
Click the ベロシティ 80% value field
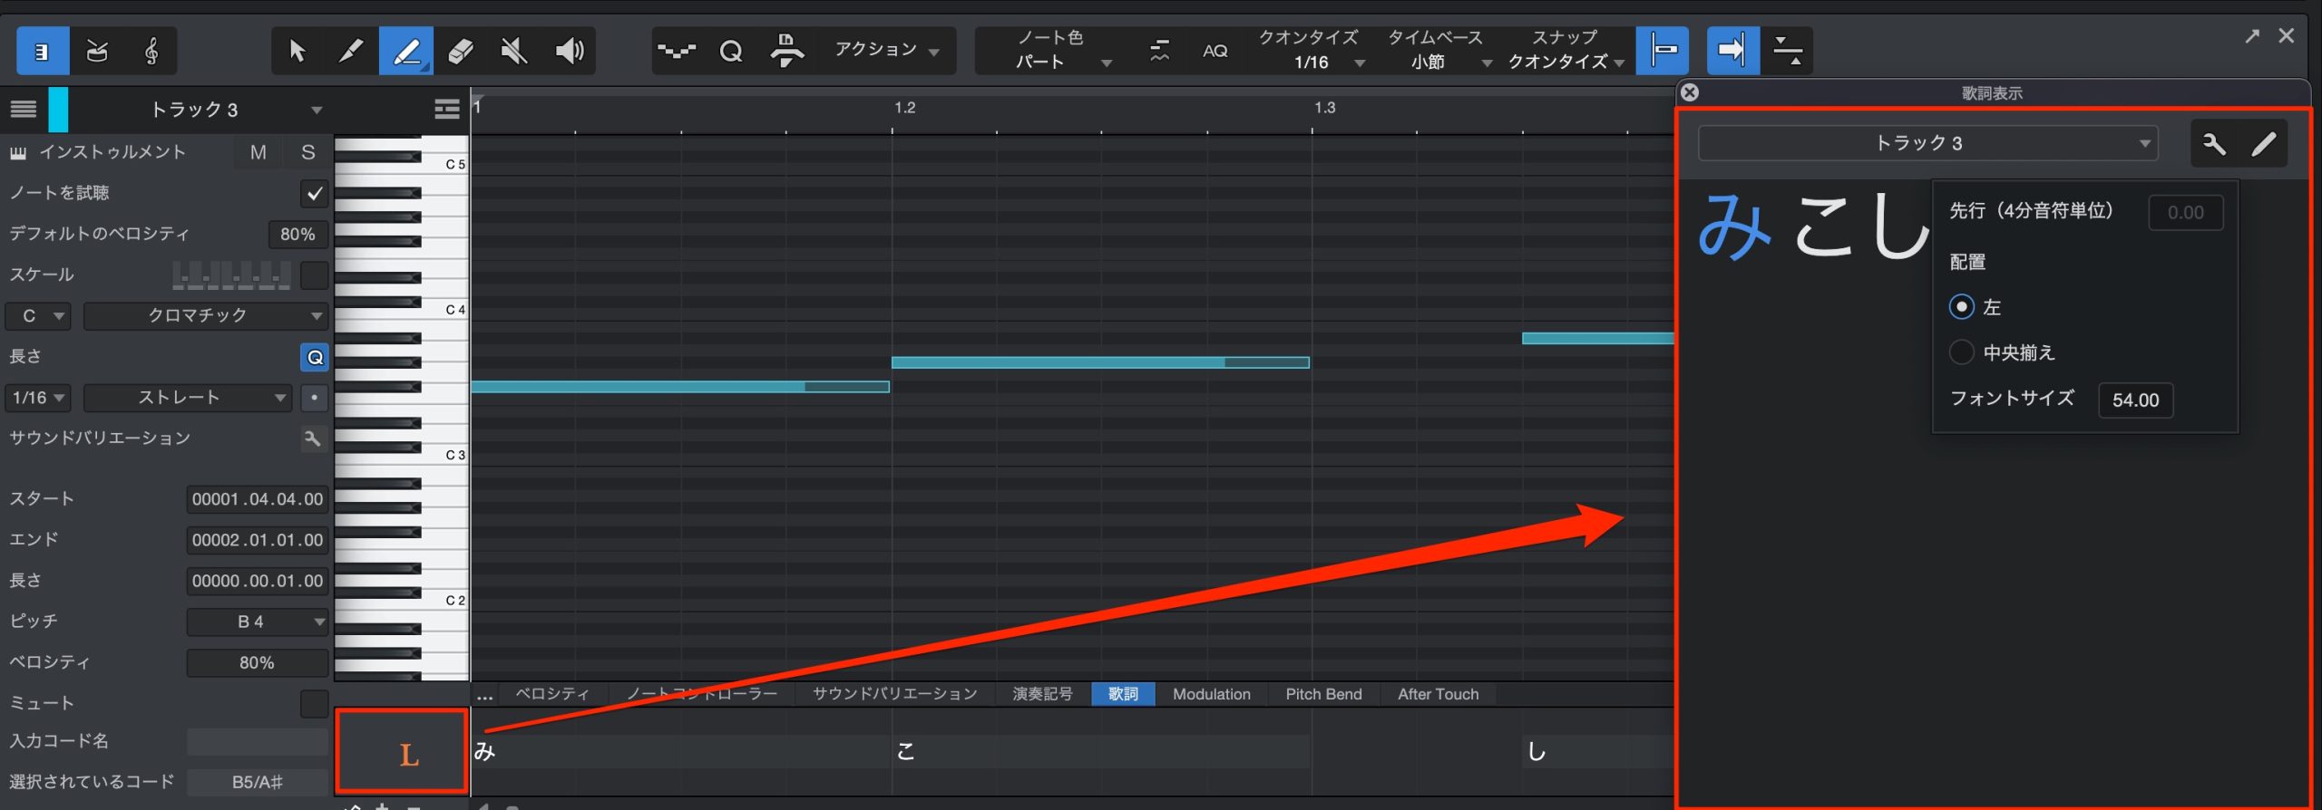258,662
